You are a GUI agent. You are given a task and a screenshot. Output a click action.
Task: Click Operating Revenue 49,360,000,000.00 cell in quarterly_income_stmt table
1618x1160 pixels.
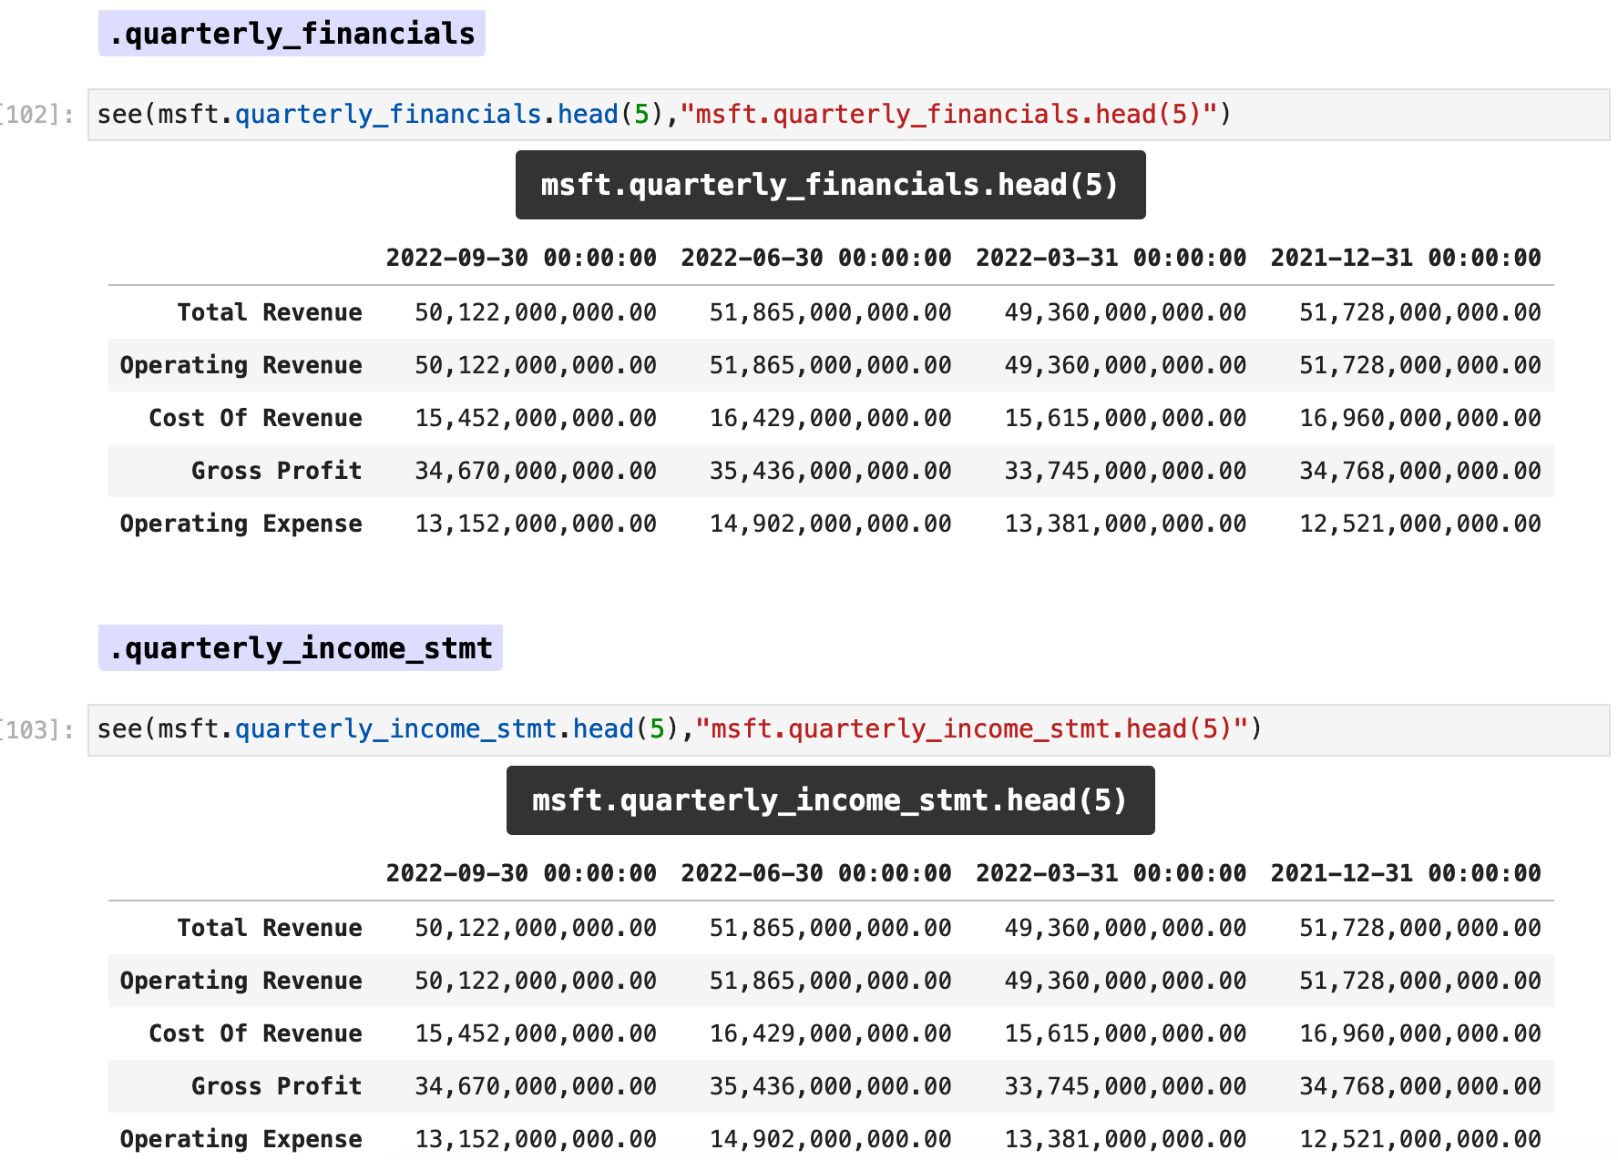1126,981
